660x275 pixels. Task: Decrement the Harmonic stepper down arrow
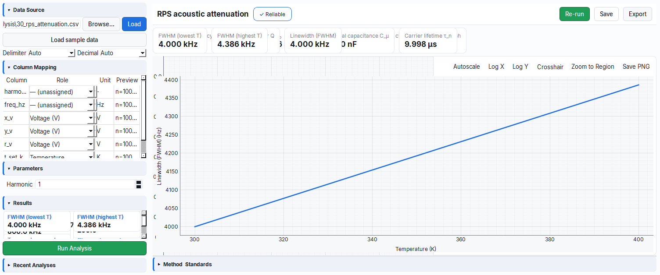(x=139, y=187)
